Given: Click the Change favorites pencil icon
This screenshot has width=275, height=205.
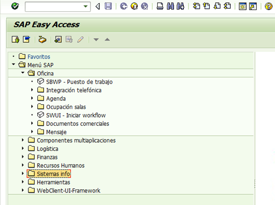Looking at the screenshot, I should tap(80, 39).
